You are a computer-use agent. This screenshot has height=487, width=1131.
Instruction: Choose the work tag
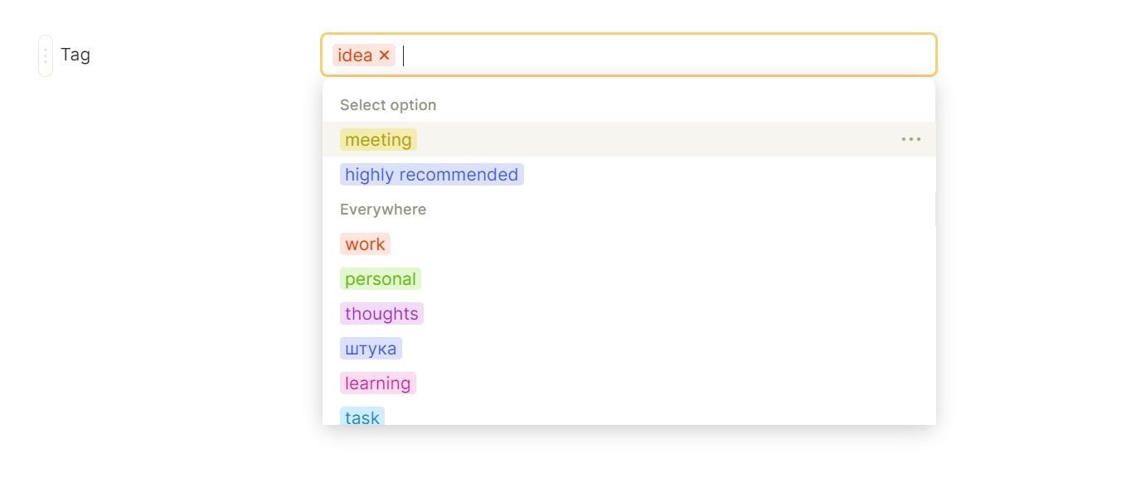[x=365, y=244]
